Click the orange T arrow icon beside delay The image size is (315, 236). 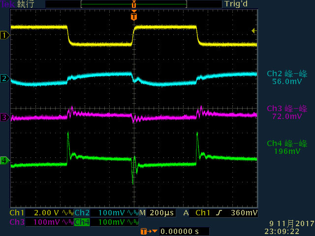tap(149, 232)
